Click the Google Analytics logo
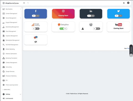The width and height of the screenshot is (133, 101). (36, 25)
